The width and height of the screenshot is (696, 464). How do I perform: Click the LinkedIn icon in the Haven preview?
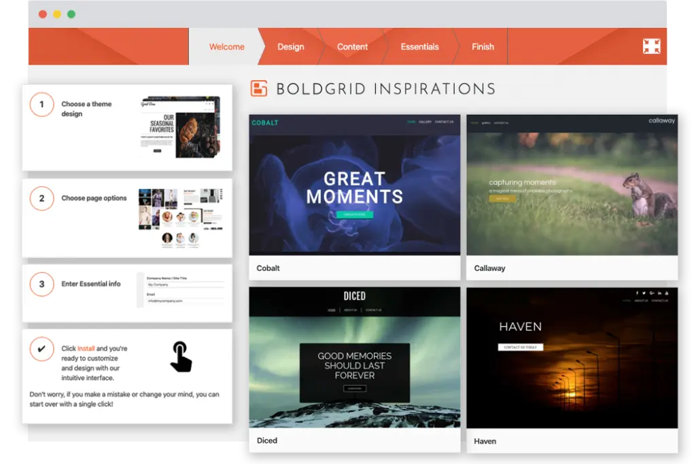(659, 293)
